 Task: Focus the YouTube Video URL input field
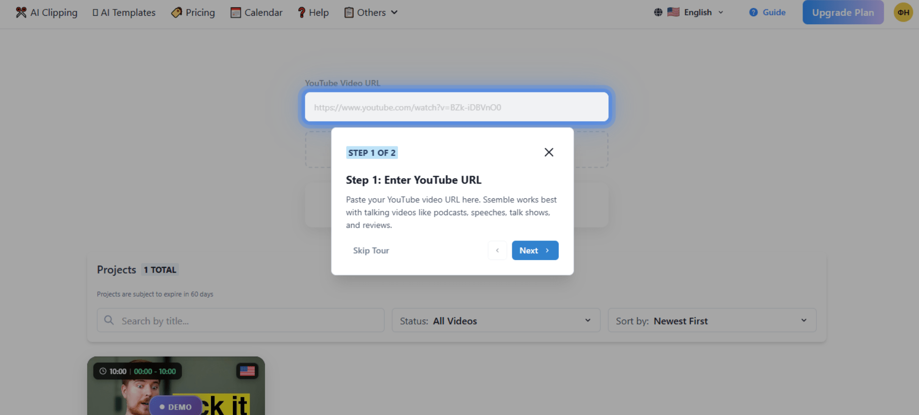(x=456, y=107)
